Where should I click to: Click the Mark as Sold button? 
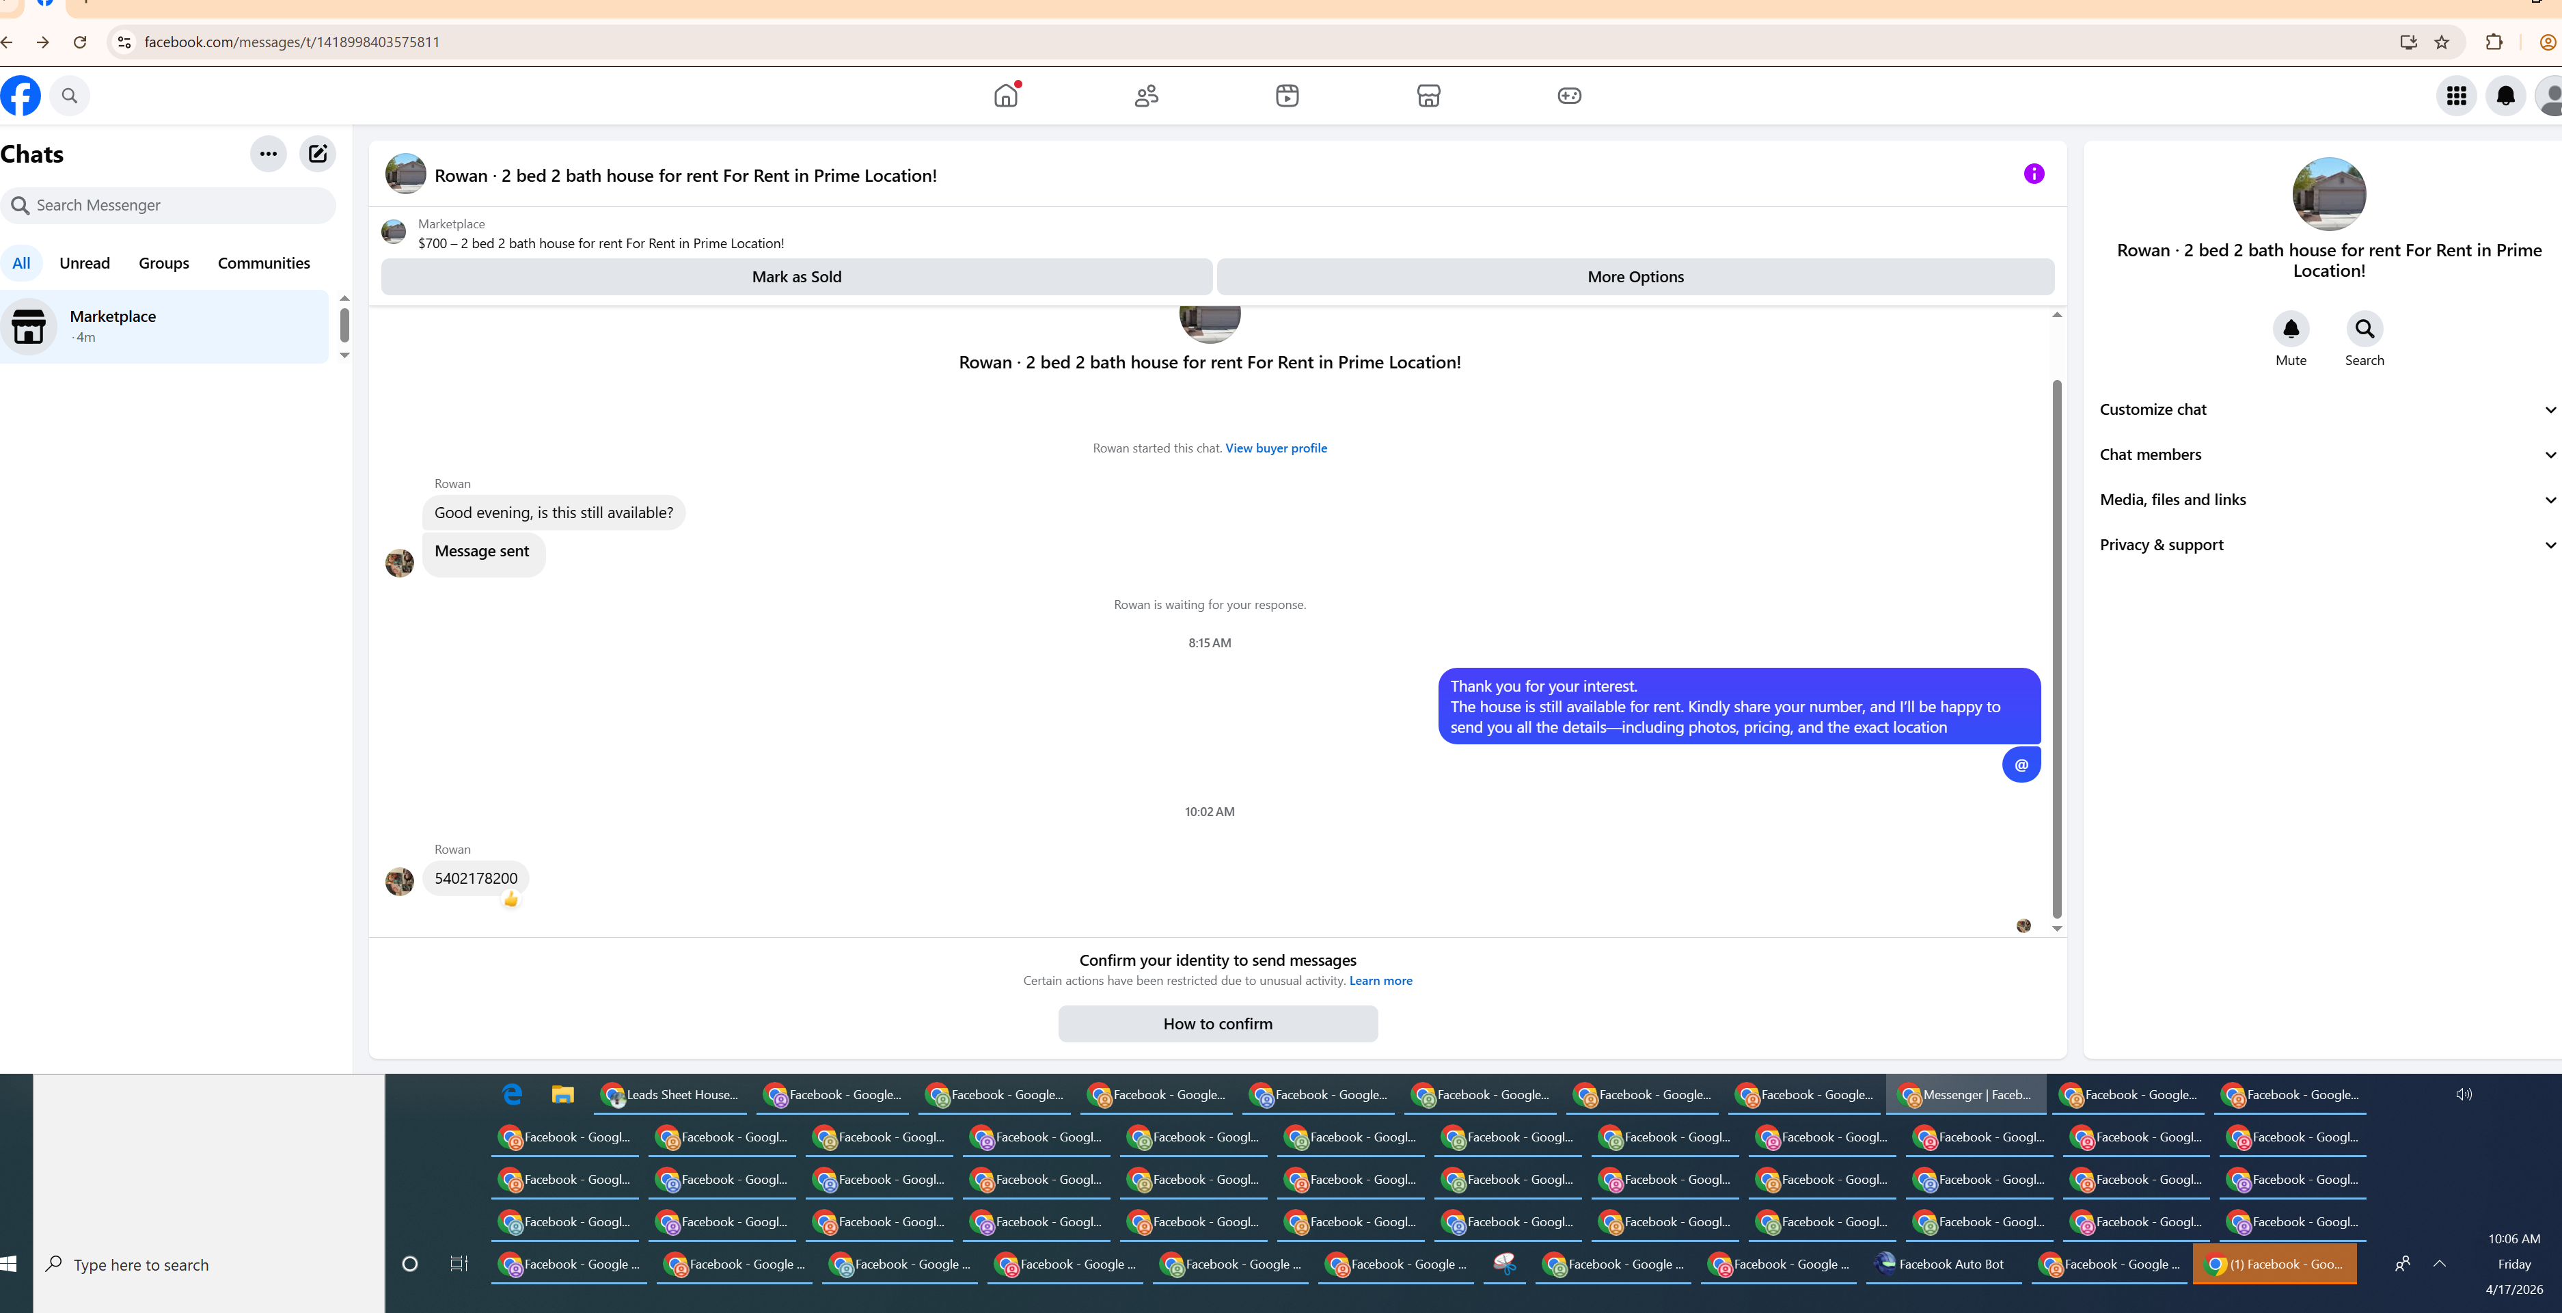[795, 277]
